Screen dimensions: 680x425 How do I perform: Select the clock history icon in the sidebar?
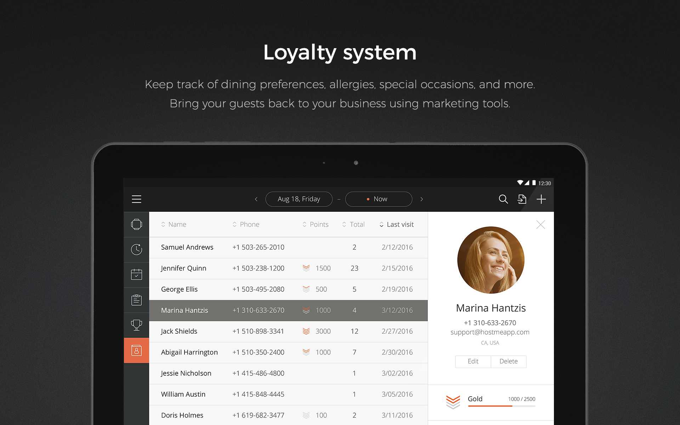point(136,249)
